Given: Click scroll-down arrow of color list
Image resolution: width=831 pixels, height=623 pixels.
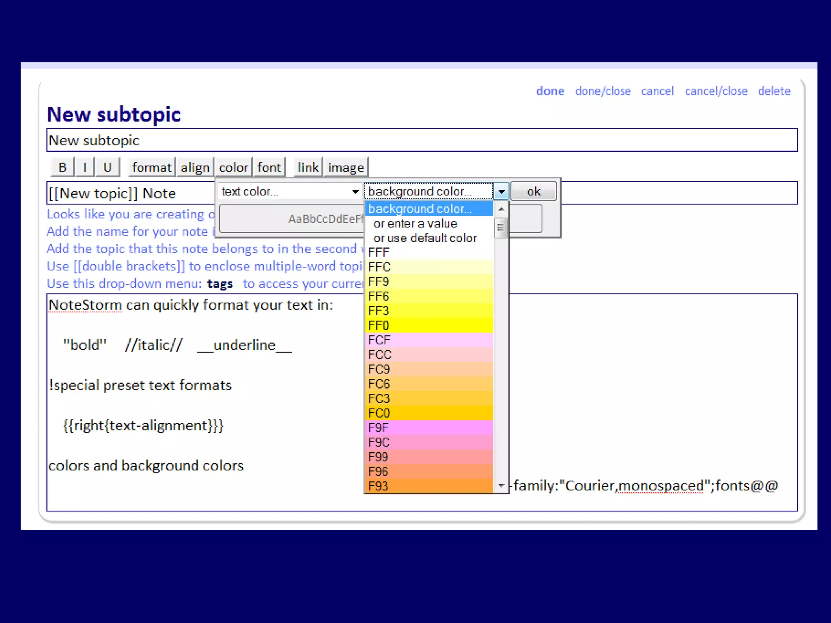Looking at the screenshot, I should pyautogui.click(x=502, y=486).
